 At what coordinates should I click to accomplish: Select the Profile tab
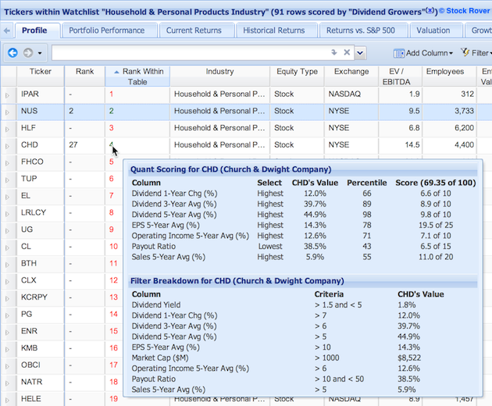(x=37, y=30)
